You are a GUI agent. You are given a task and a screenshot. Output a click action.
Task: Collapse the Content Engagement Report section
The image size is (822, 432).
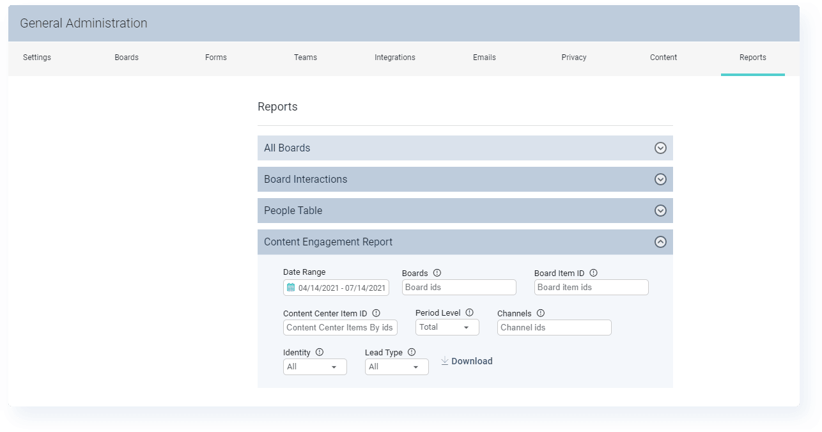tap(660, 242)
